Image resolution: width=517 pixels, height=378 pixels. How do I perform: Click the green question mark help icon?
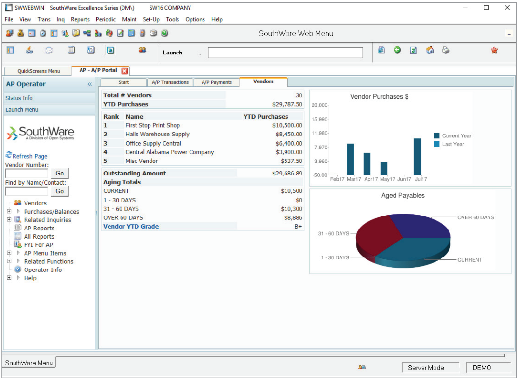coord(164,33)
